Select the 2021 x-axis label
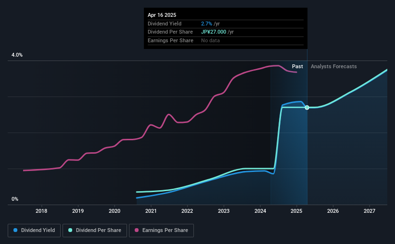395x244 pixels. tap(151, 211)
